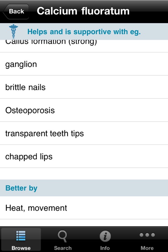
Task: Open the Info circle icon
Action: click(x=105, y=236)
